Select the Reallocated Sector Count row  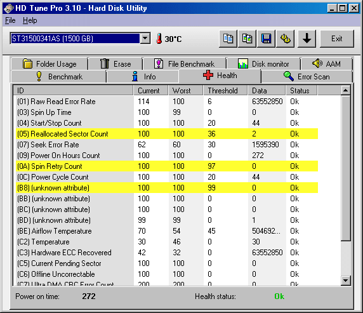click(x=167, y=134)
